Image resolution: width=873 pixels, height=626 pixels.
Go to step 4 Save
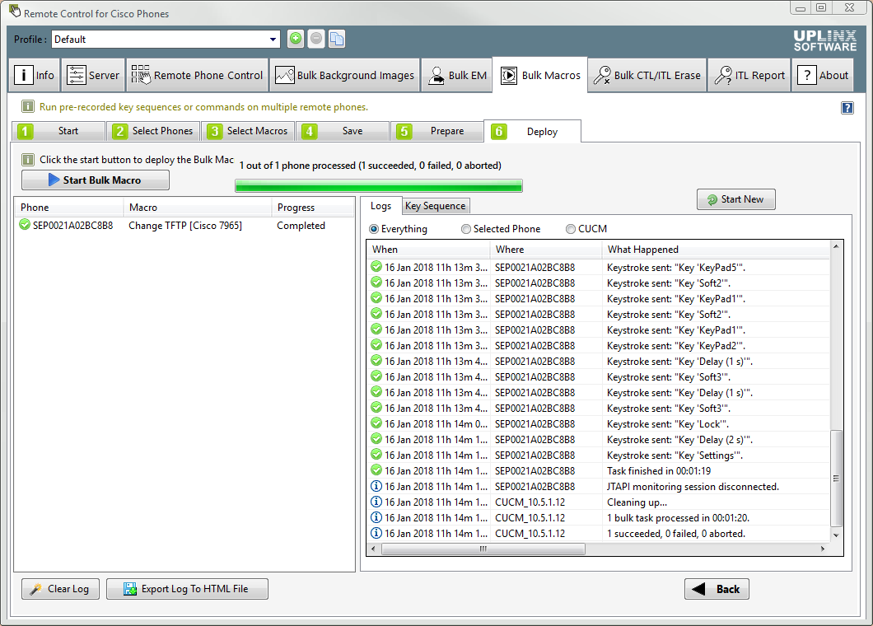point(342,131)
